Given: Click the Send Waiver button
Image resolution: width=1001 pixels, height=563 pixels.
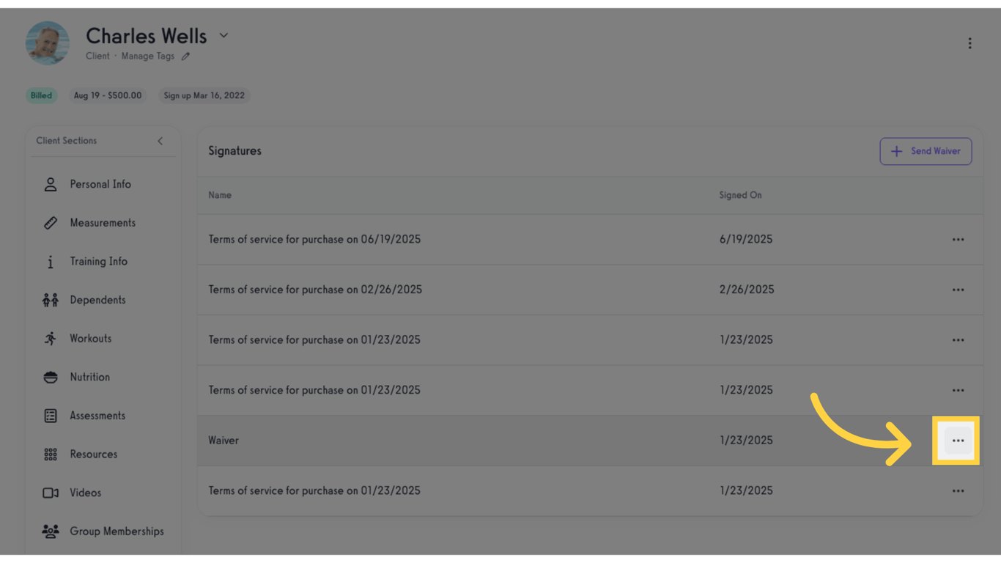Looking at the screenshot, I should (x=926, y=151).
